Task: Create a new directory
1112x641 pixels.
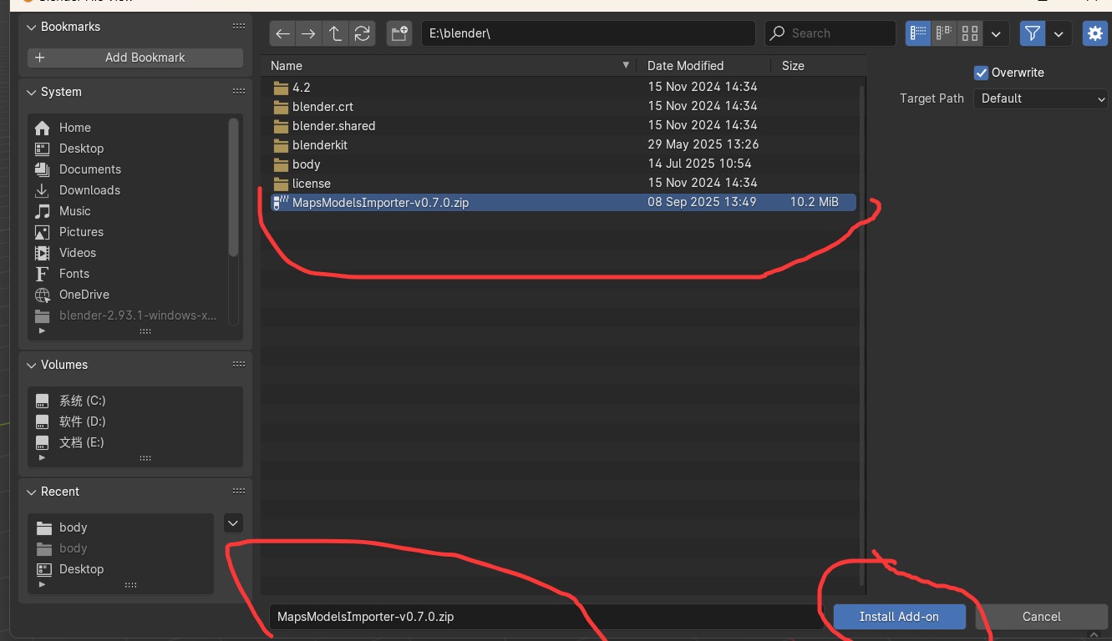Action: [x=399, y=33]
